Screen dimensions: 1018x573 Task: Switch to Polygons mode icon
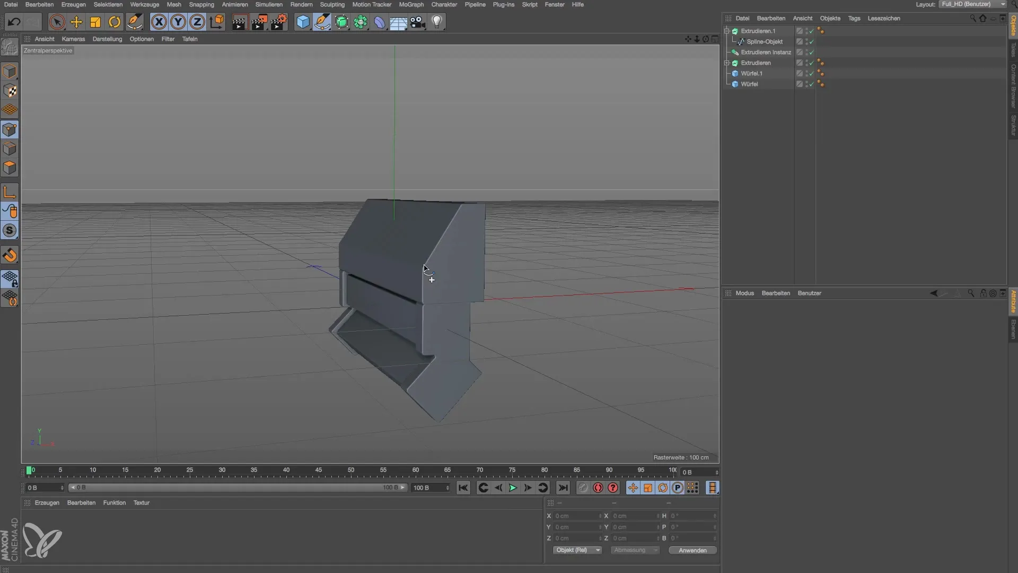pyautogui.click(x=10, y=168)
